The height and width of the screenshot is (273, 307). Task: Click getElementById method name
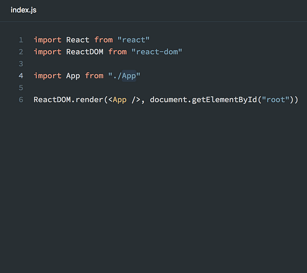[225, 100]
